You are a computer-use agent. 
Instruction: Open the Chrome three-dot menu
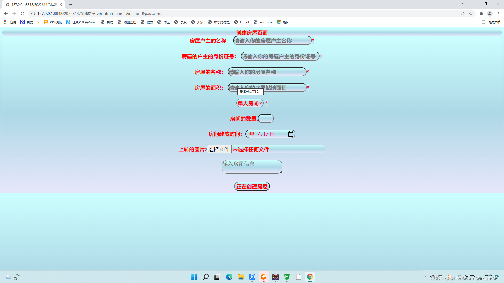coord(498,14)
